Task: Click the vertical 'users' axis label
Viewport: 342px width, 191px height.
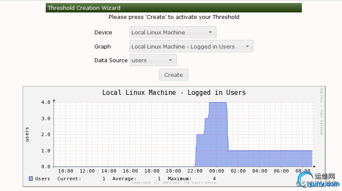Action: [27, 134]
